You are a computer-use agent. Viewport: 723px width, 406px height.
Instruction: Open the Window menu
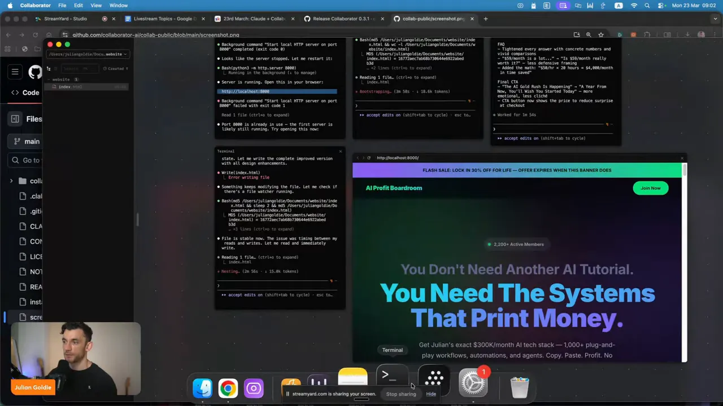click(x=119, y=6)
